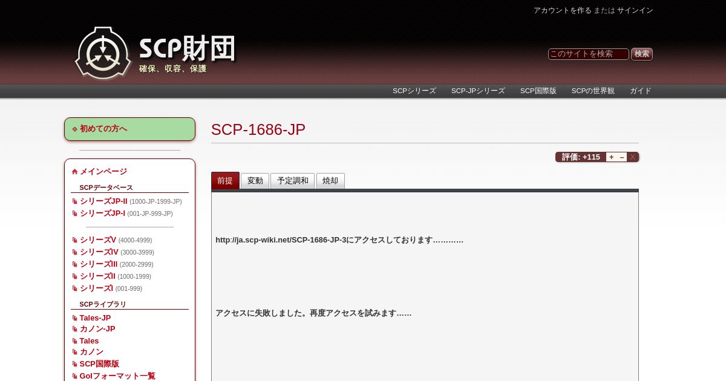This screenshot has width=726, height=381.
Task: Open シリーズI sidebar link
Action: click(96, 288)
